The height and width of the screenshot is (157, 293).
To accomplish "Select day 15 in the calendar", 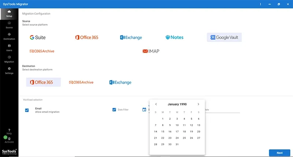I will [163, 131].
